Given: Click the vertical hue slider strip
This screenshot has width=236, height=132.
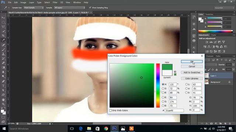Looking at the screenshot, I should tap(158, 85).
